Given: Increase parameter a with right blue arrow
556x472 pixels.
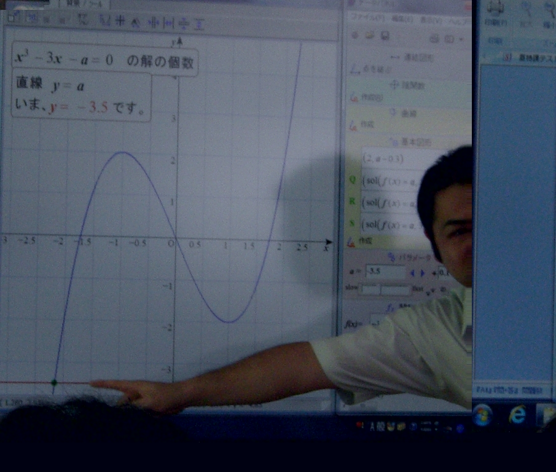Looking at the screenshot, I should point(422,273).
